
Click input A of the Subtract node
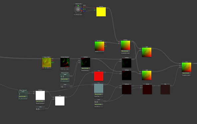120,86
